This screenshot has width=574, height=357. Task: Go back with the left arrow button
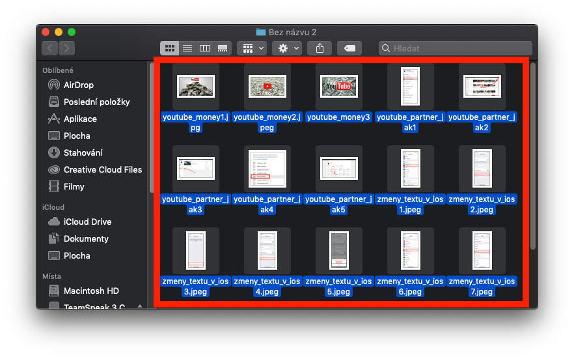point(49,48)
